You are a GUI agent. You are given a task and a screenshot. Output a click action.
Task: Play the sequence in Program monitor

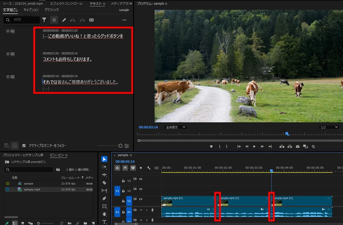(x=254, y=146)
